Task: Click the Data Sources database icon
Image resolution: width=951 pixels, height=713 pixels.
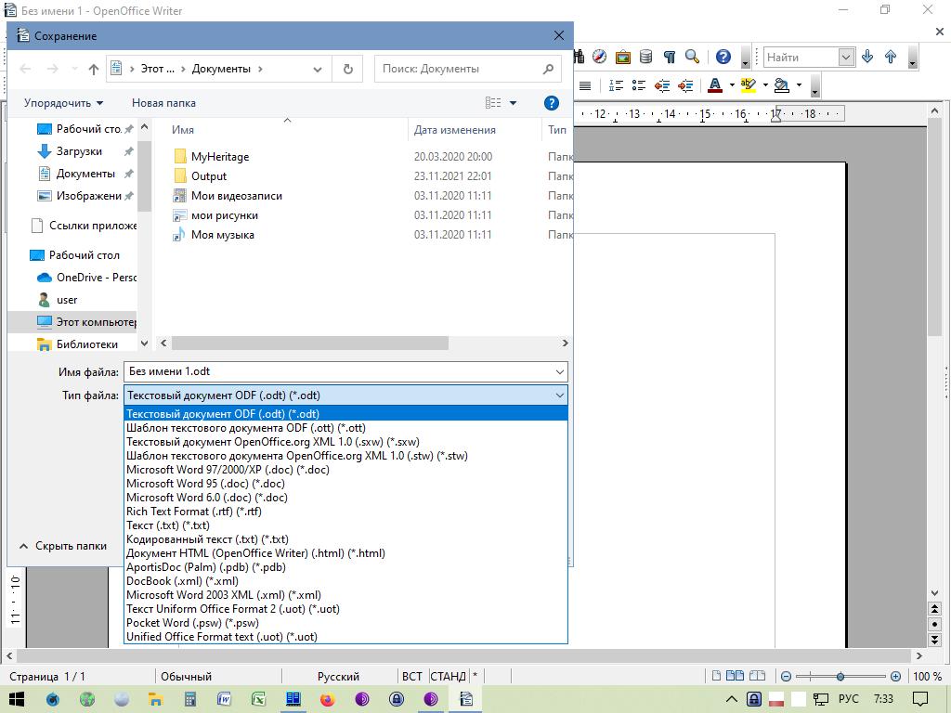Action: (646, 57)
